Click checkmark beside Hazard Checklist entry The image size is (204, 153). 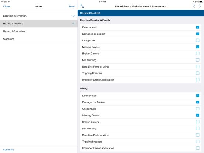(x=74, y=24)
